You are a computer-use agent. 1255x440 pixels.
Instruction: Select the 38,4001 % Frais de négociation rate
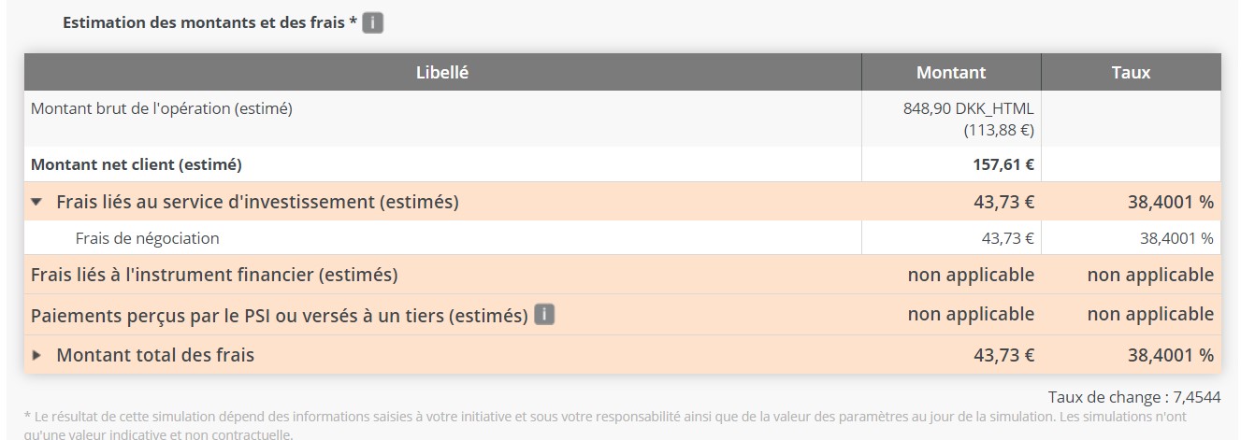point(1176,238)
